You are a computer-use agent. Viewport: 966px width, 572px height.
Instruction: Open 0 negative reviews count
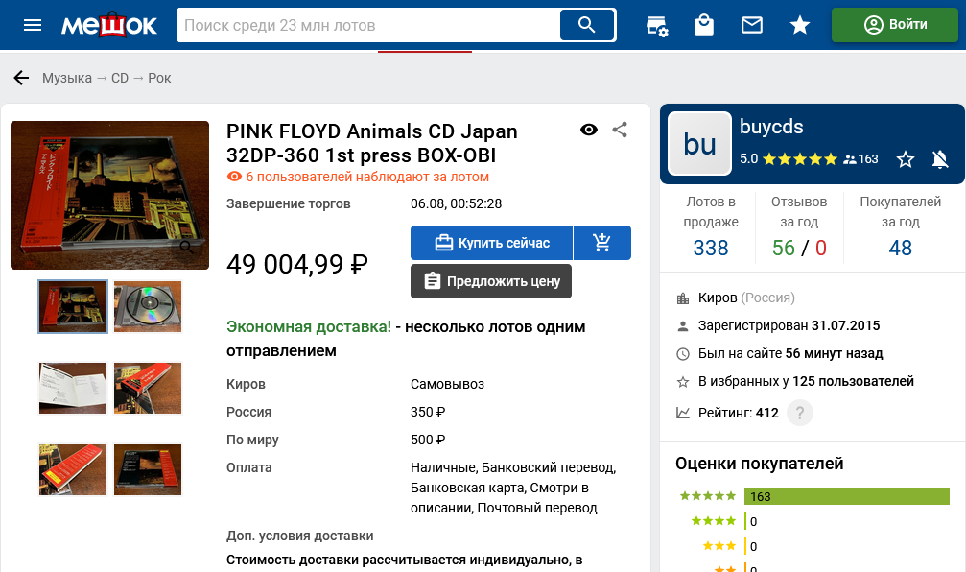click(x=820, y=248)
